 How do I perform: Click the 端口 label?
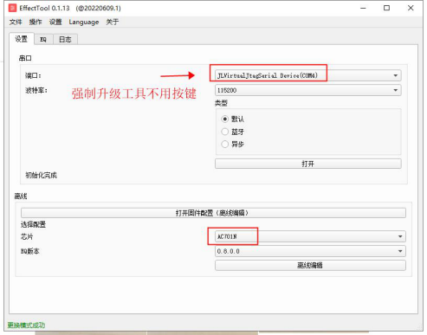(33, 75)
